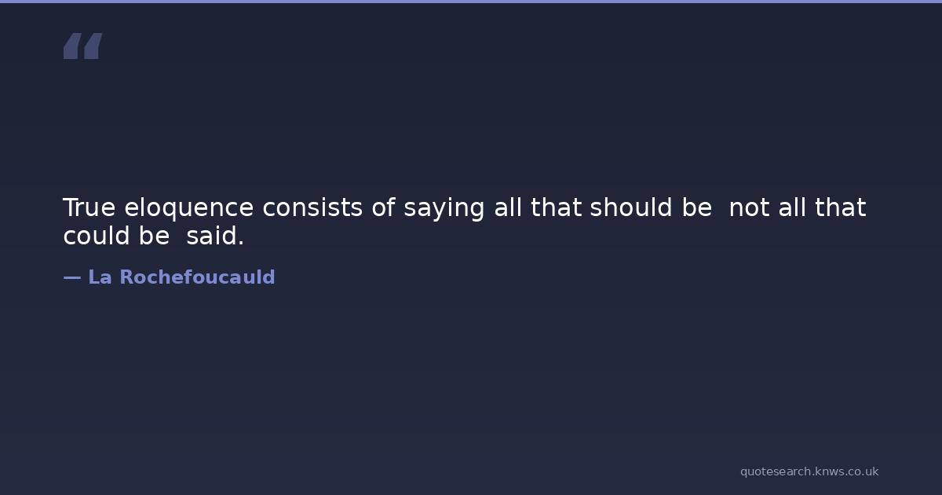This screenshot has height=495, width=942.
Task: Click the "be" following "could"
Action: click(x=154, y=236)
